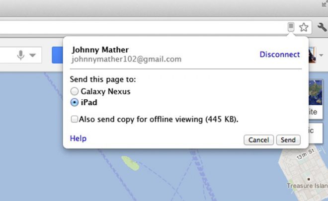Click the Disconnect link
This screenshot has height=201, width=328.
click(280, 54)
